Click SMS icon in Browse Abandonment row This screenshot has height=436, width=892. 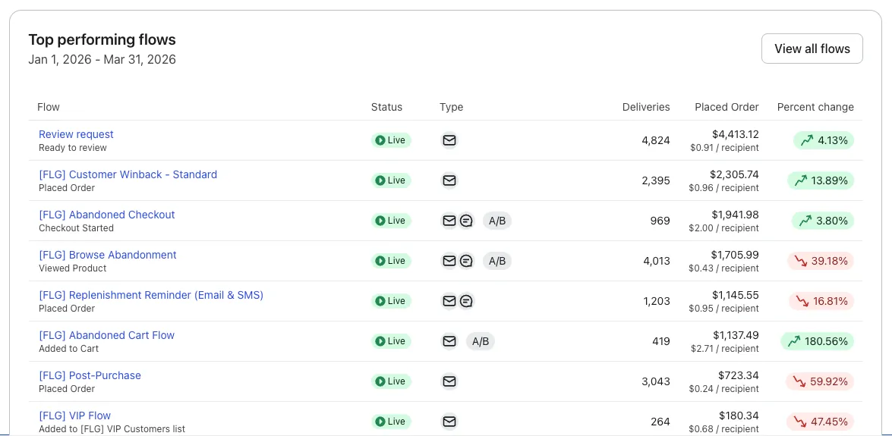pos(466,261)
